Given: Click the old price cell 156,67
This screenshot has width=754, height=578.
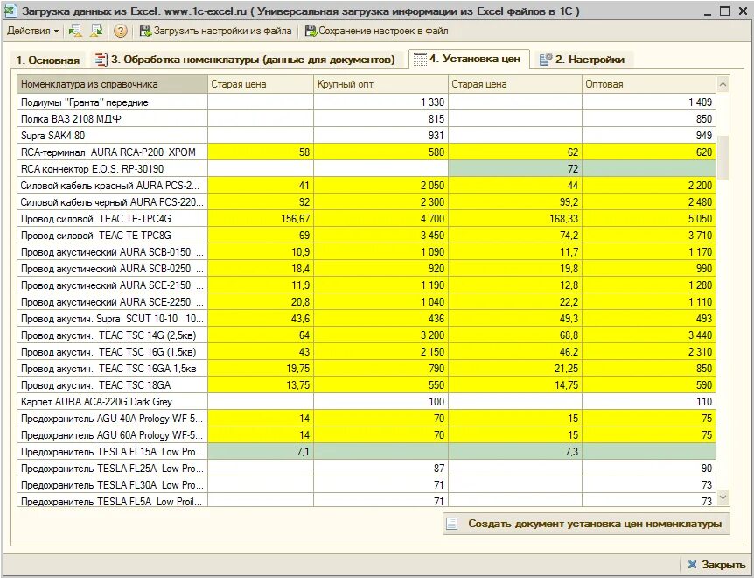Looking at the screenshot, I should (x=261, y=218).
